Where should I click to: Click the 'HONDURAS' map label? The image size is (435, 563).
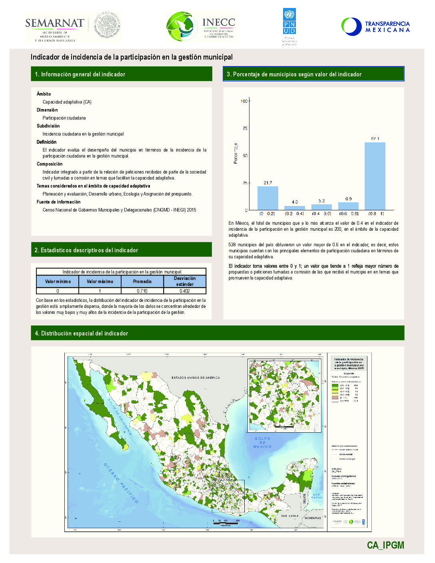[313, 518]
